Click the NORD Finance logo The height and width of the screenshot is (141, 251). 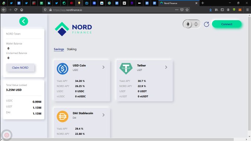click(x=73, y=29)
